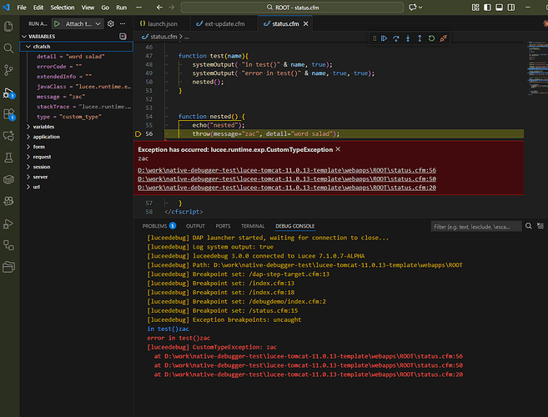548x417 pixels.
Task: Open the Attach launch configuration dropdown
Action: tap(83, 24)
